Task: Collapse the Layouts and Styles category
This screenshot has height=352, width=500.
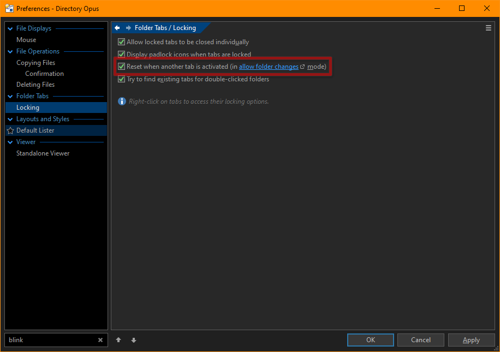Action: [x=10, y=120]
